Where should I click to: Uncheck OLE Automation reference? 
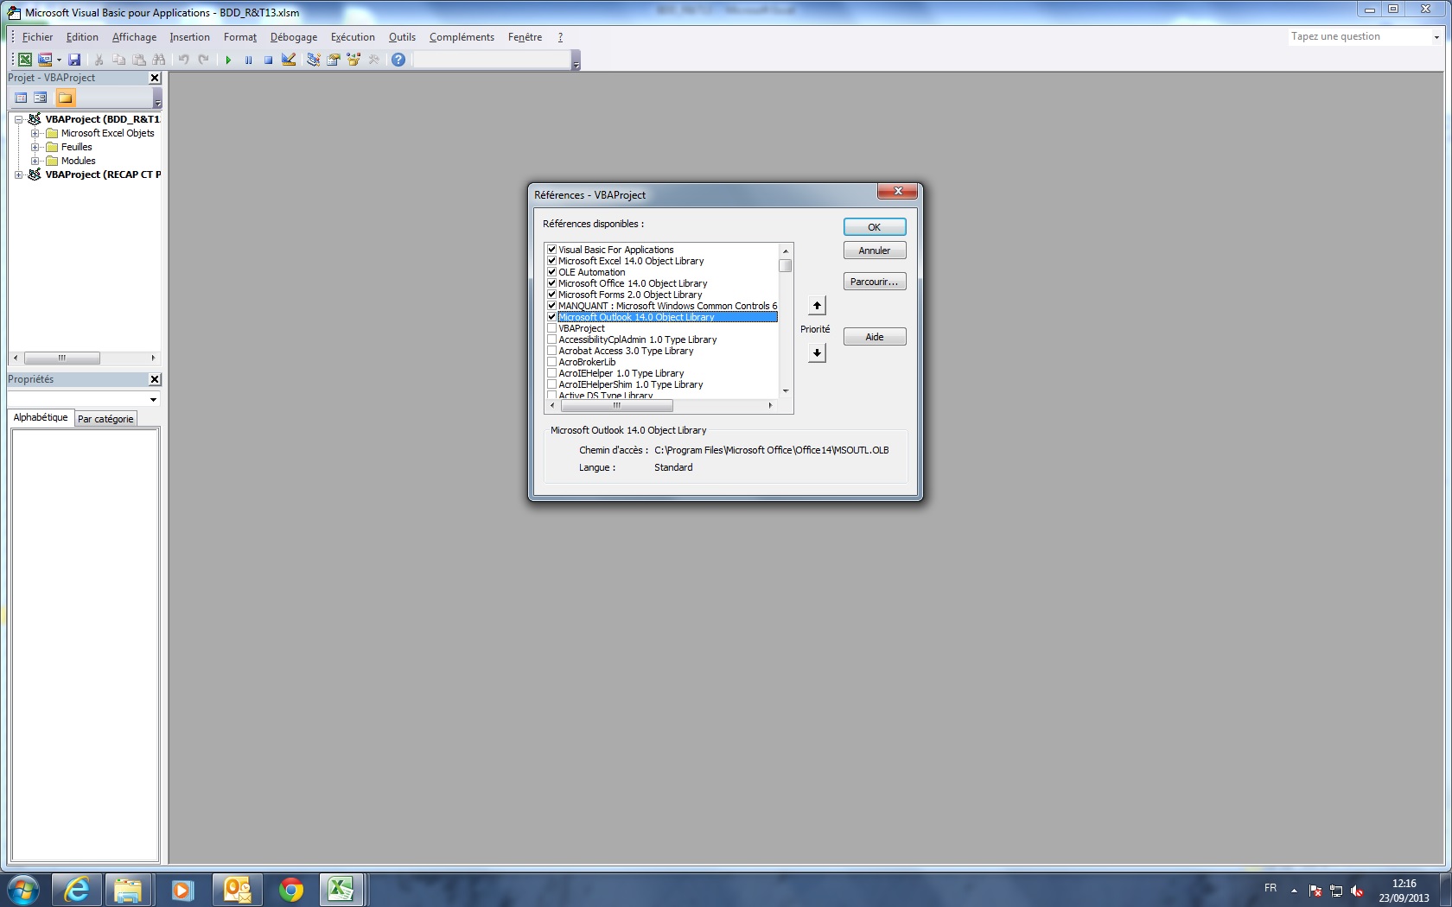click(x=551, y=272)
